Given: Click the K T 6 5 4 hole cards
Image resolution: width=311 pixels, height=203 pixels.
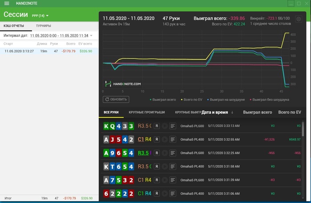Looking at the screenshot, I should tap(119, 167).
